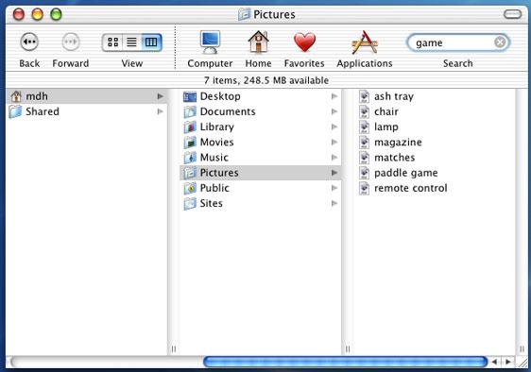Viewport: 531px width, 372px height.
Task: Select the remote control file icon
Action: (364, 188)
